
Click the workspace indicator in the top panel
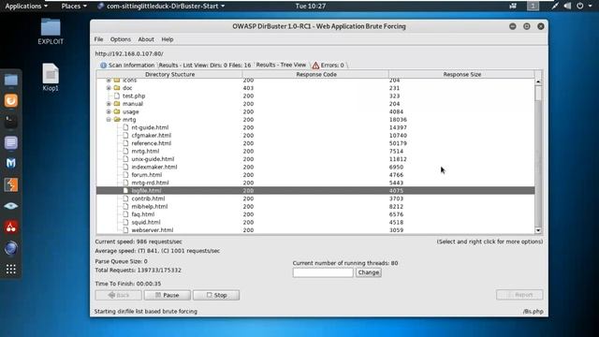533,6
